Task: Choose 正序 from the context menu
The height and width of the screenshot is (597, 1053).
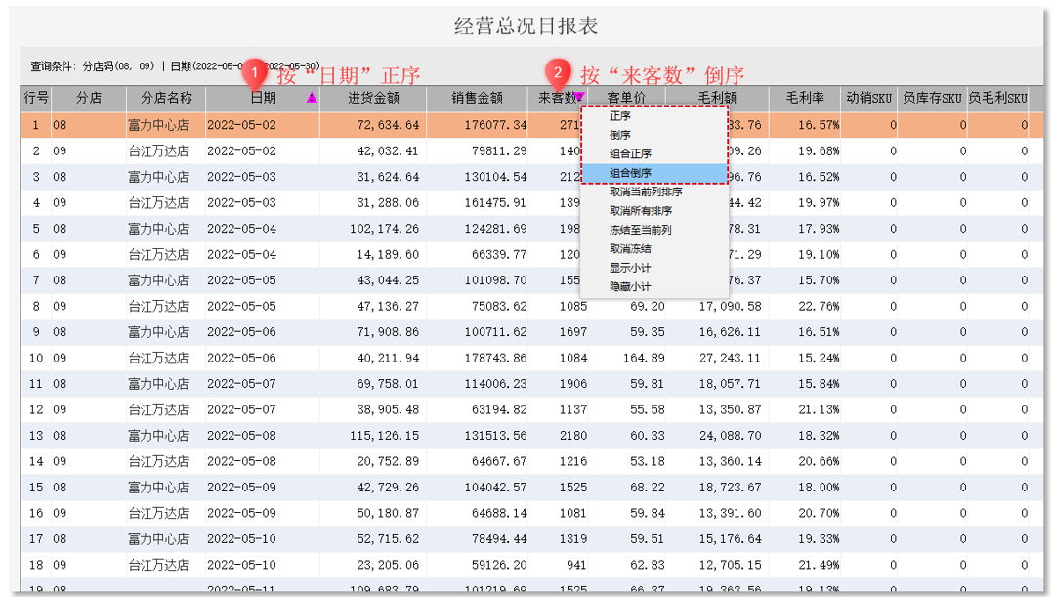Action: [620, 116]
